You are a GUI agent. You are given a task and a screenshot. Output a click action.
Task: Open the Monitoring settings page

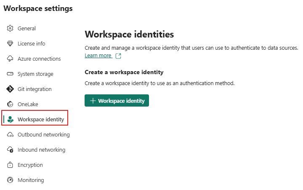point(31,180)
